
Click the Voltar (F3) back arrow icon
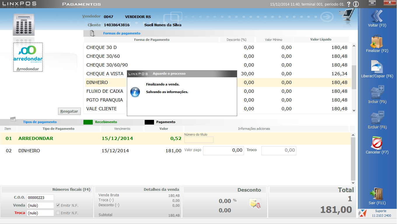377,16
